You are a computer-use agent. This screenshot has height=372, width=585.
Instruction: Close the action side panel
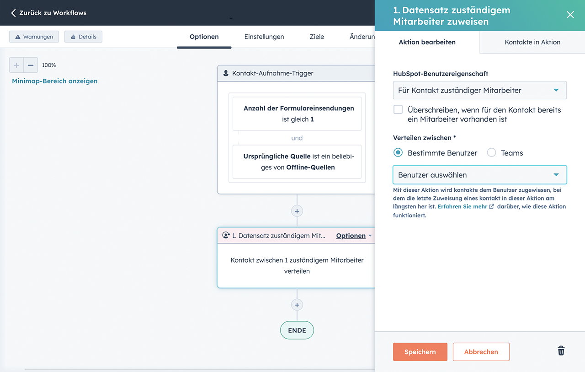pos(570,15)
